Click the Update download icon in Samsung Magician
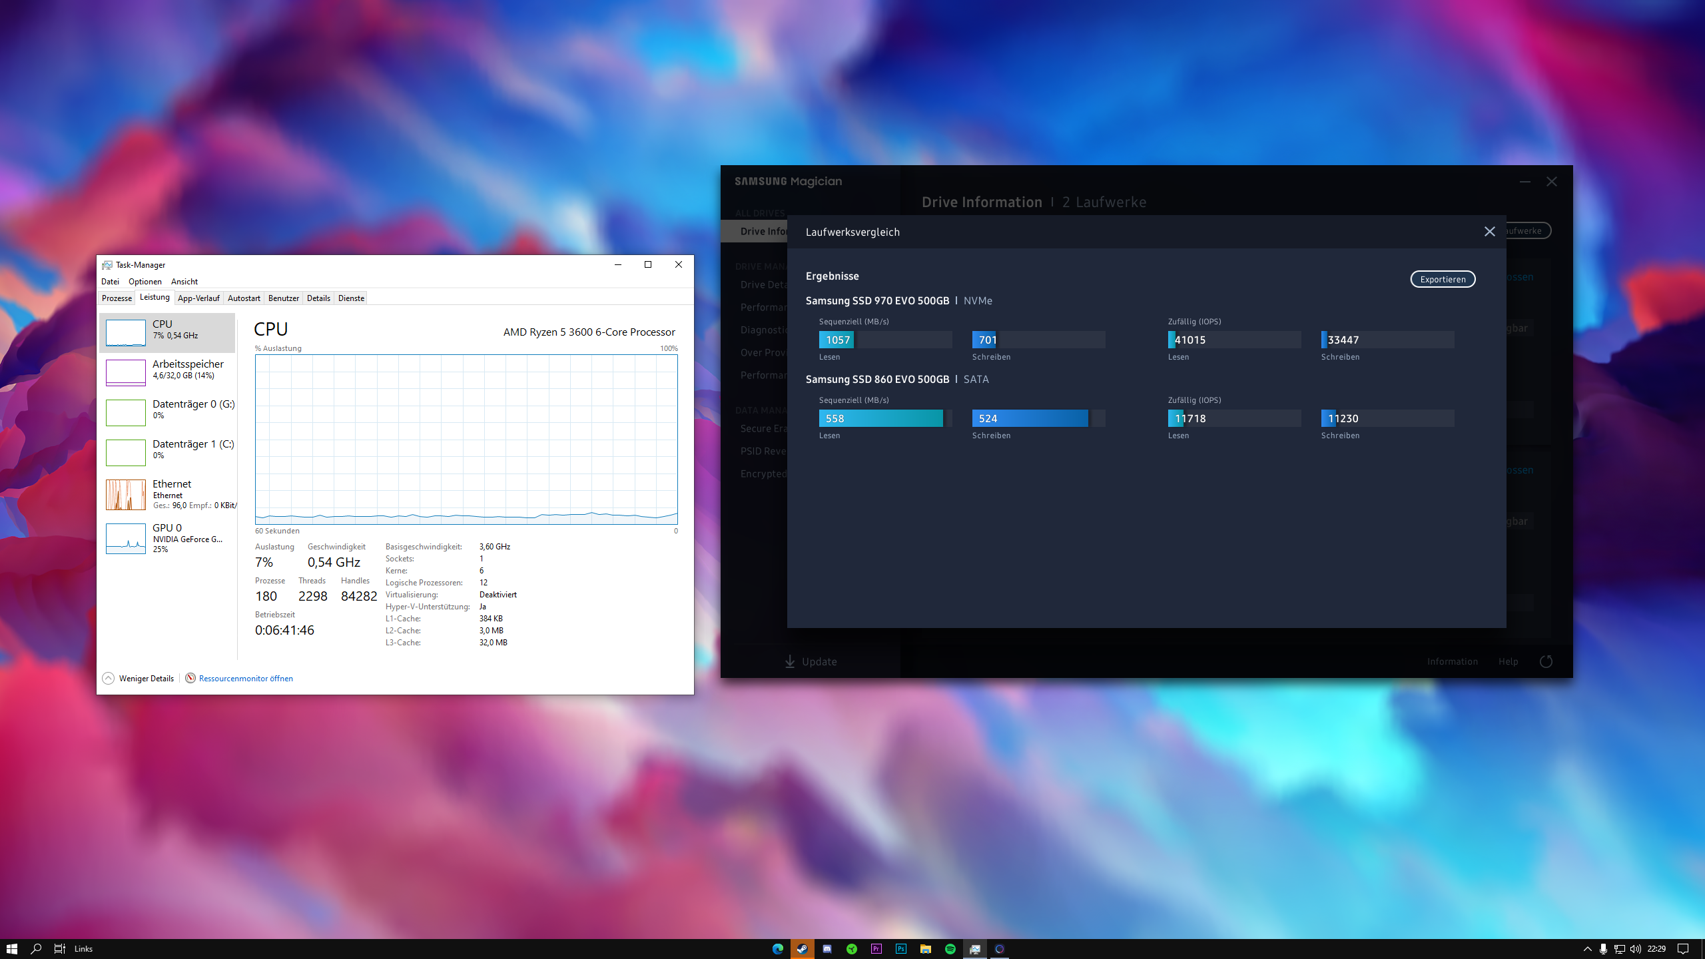Viewport: 1705px width, 959px height. click(x=790, y=661)
